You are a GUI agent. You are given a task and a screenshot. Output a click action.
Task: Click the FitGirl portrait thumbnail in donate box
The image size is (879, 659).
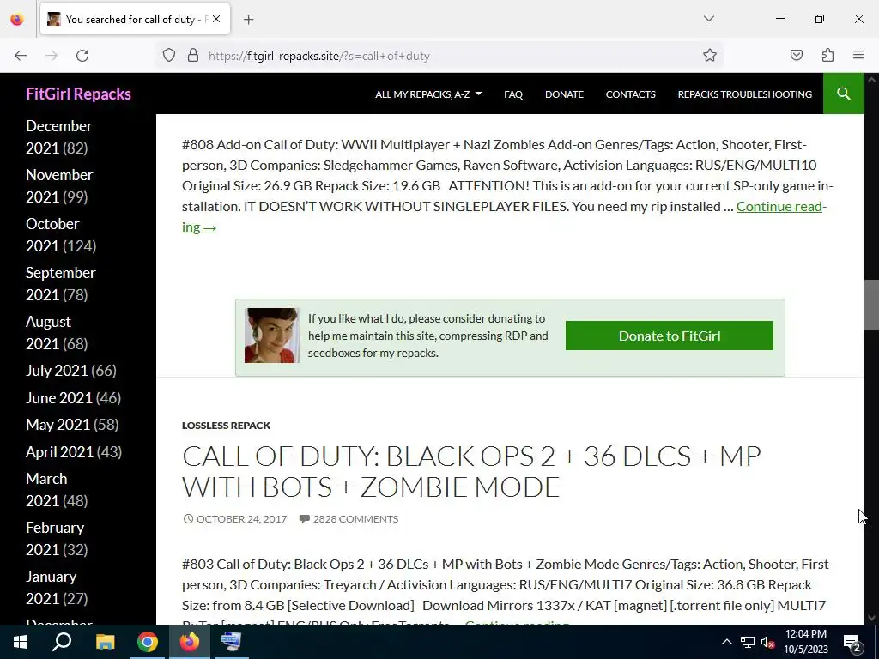(271, 336)
